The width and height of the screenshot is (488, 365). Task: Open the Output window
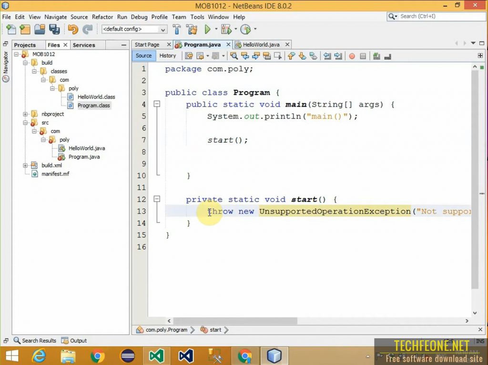tap(74, 341)
